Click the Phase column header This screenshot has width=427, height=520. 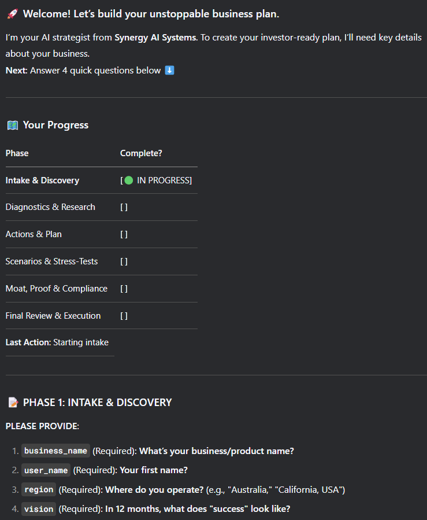[x=17, y=153]
